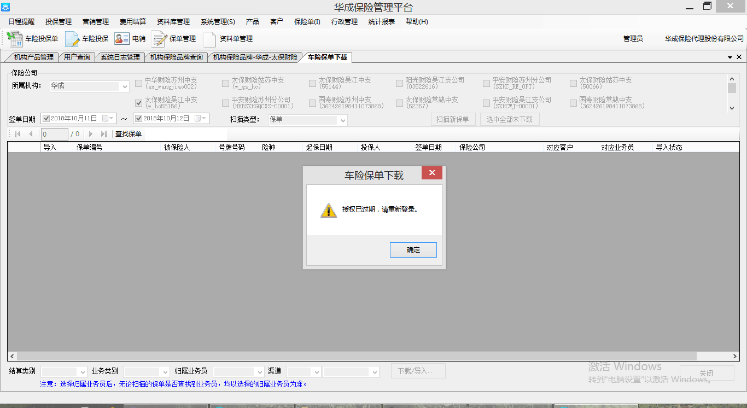Expand the 业务类别 dropdown

(x=165, y=372)
